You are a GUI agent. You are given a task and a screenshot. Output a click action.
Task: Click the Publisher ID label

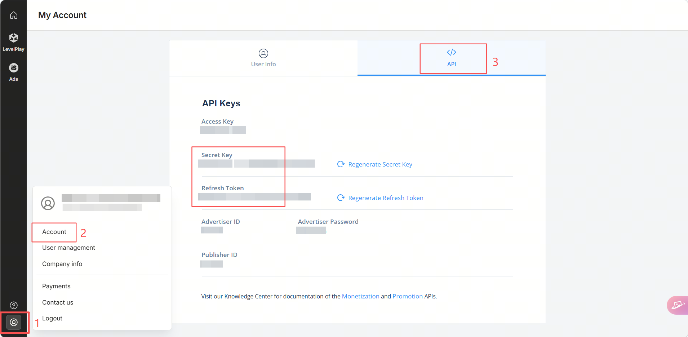click(x=219, y=255)
